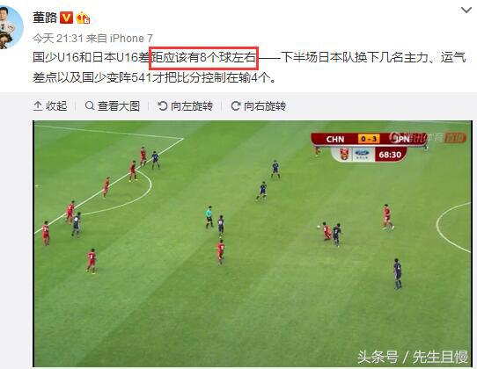Click the 今天 21:31 timestamp link
This screenshot has height=369, width=477.
pyautogui.click(x=58, y=39)
